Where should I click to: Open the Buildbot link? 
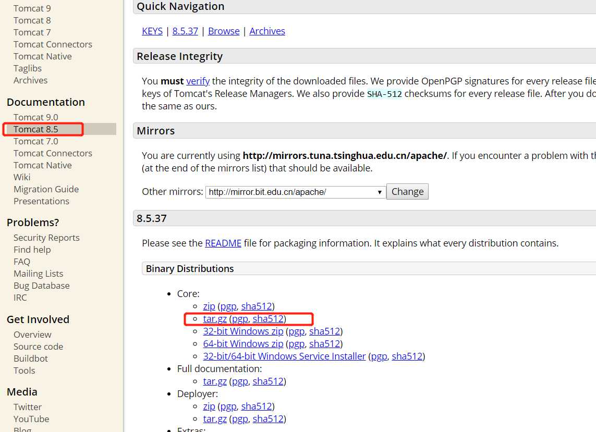[30, 359]
